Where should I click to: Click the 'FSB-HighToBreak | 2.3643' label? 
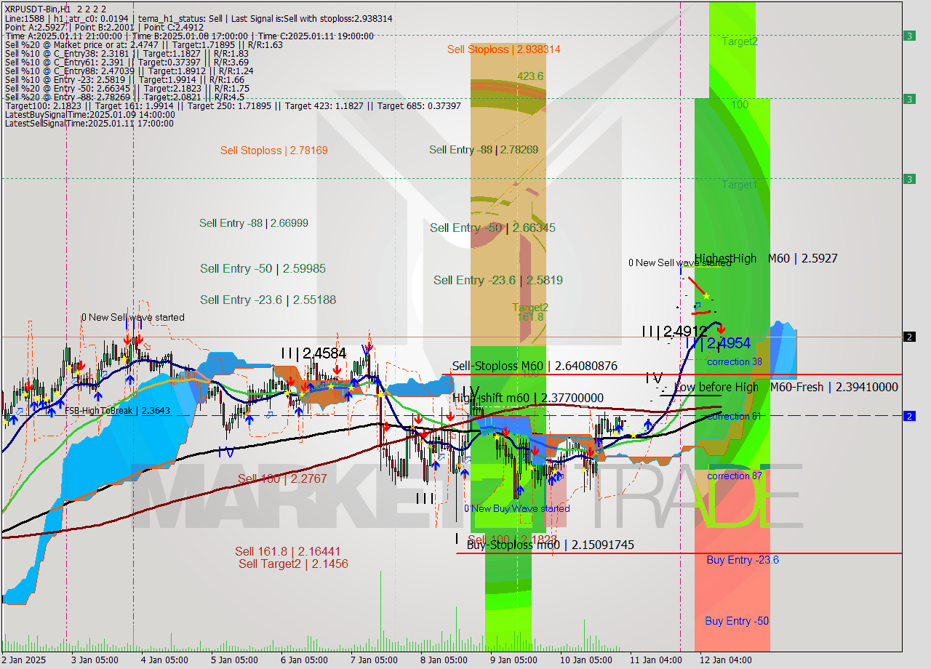[117, 410]
